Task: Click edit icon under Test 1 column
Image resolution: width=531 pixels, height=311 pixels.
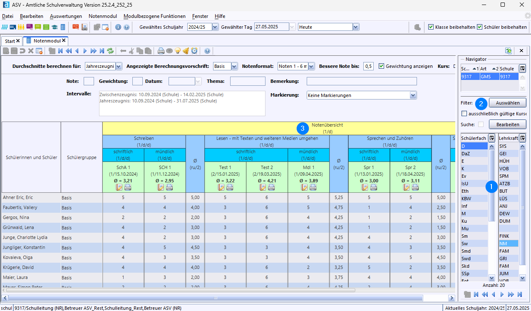Action: pyautogui.click(x=221, y=187)
